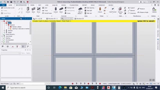Screen dimensions: 160x90
Task: Open the Slab Opening dropdown arrow
Action: pyautogui.click(x=96, y=8)
